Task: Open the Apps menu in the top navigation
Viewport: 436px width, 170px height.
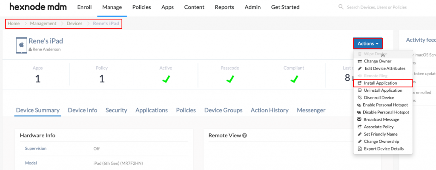Action: 168,7
